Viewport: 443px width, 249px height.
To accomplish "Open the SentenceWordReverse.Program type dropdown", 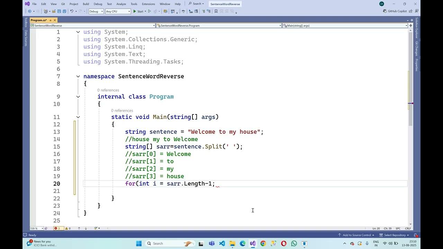I will [x=219, y=26].
